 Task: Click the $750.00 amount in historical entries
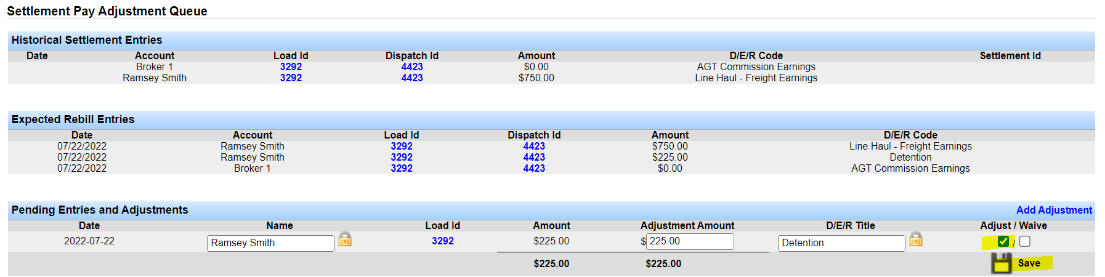coord(536,78)
